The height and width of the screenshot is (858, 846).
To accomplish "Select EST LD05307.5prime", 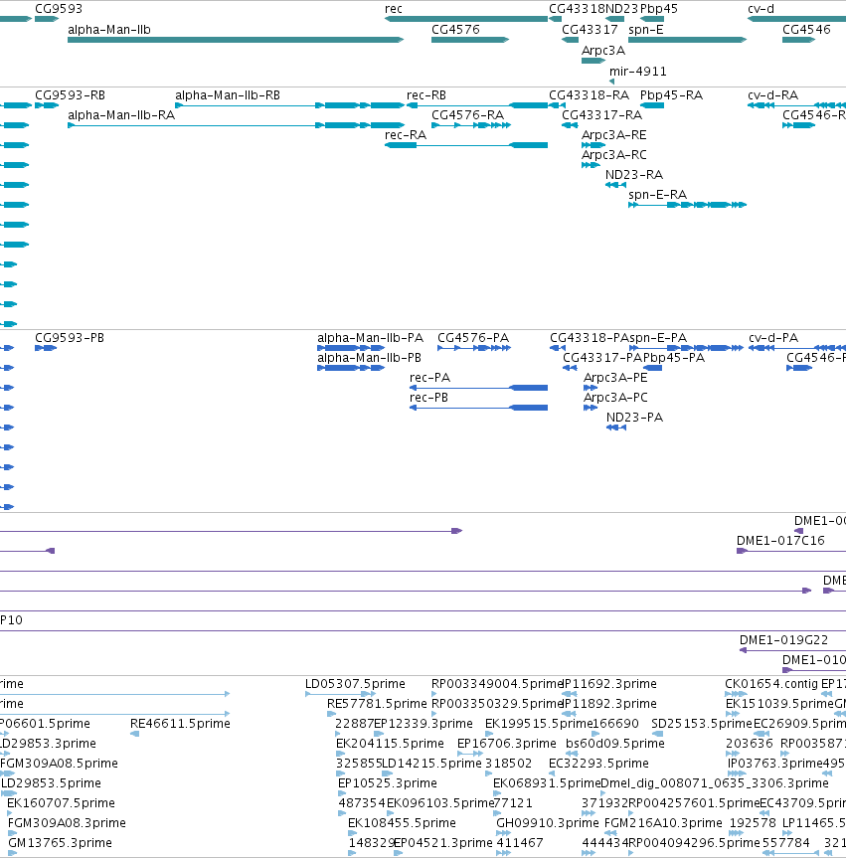I will [355, 683].
